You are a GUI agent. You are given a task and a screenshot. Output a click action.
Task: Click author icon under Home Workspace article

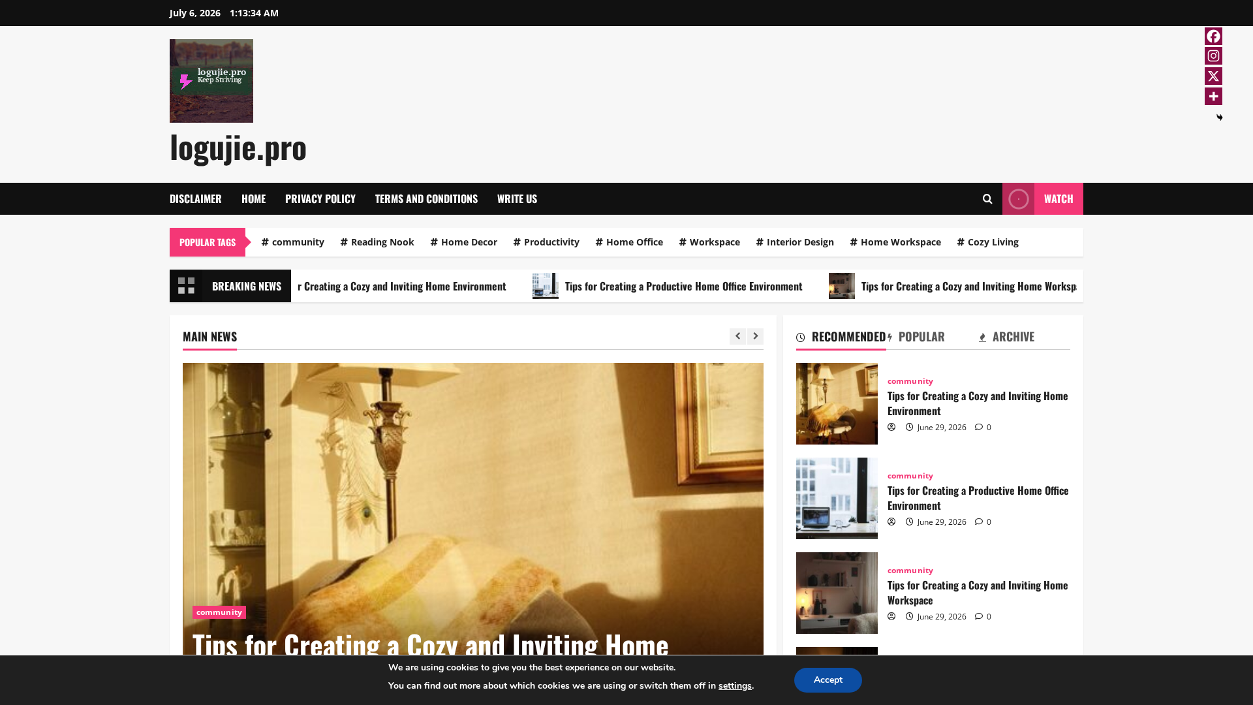pos(891,616)
